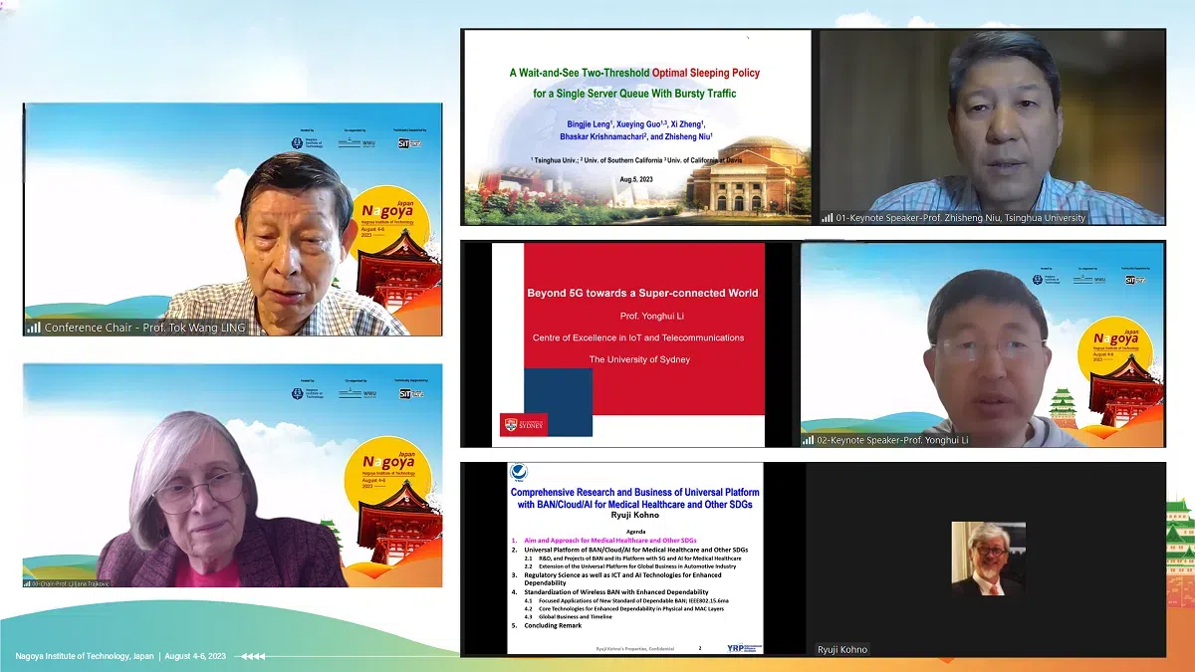
Task: Select Liljana Trajkovic's video tile
Action: 232,475
